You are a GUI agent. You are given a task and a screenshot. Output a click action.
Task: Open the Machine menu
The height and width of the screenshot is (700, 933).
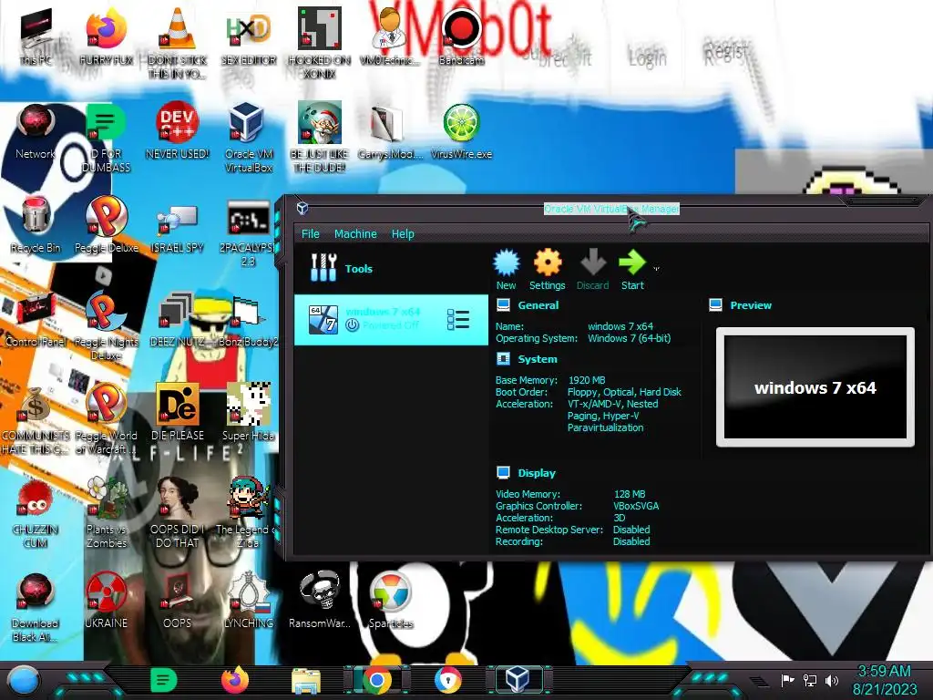pyautogui.click(x=355, y=234)
